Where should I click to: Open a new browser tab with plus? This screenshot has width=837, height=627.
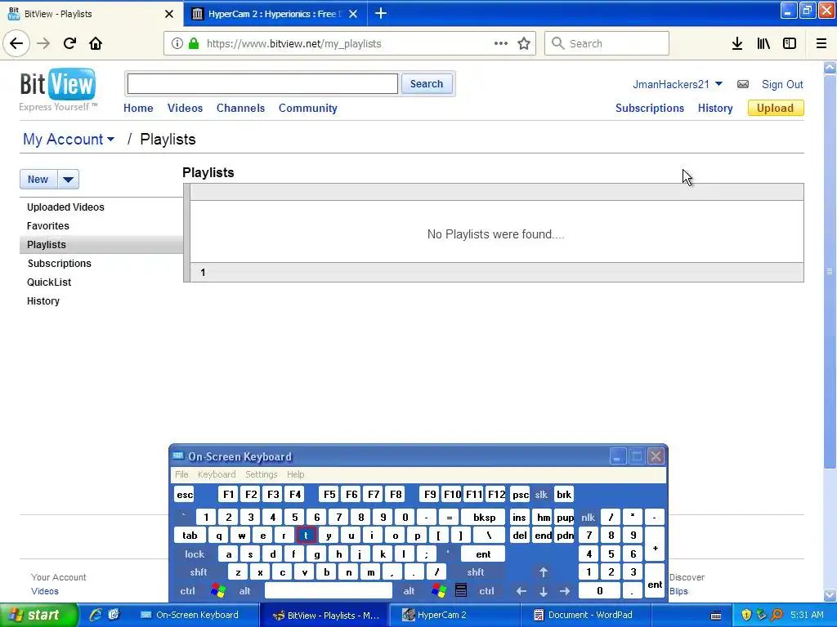pos(381,13)
